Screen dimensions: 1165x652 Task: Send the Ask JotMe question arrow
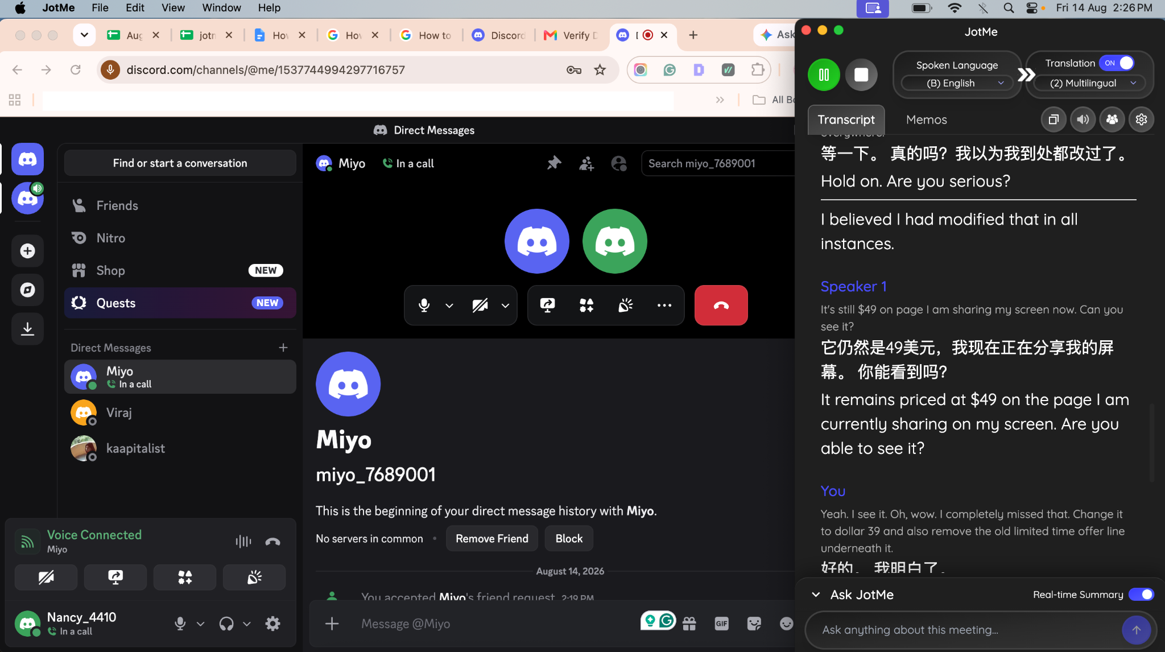[x=1136, y=630]
